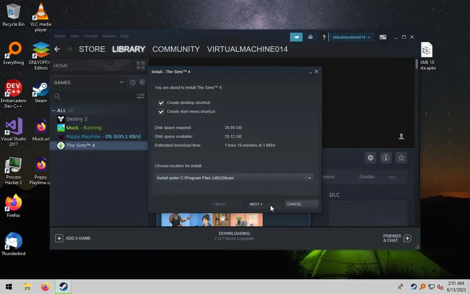Collapse the ALL games group
Viewport: 470px width, 294px height.
click(54, 110)
